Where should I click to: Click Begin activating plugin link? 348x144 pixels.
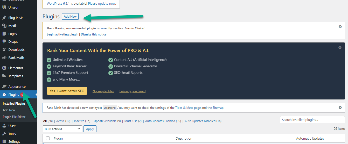pyautogui.click(x=62, y=34)
